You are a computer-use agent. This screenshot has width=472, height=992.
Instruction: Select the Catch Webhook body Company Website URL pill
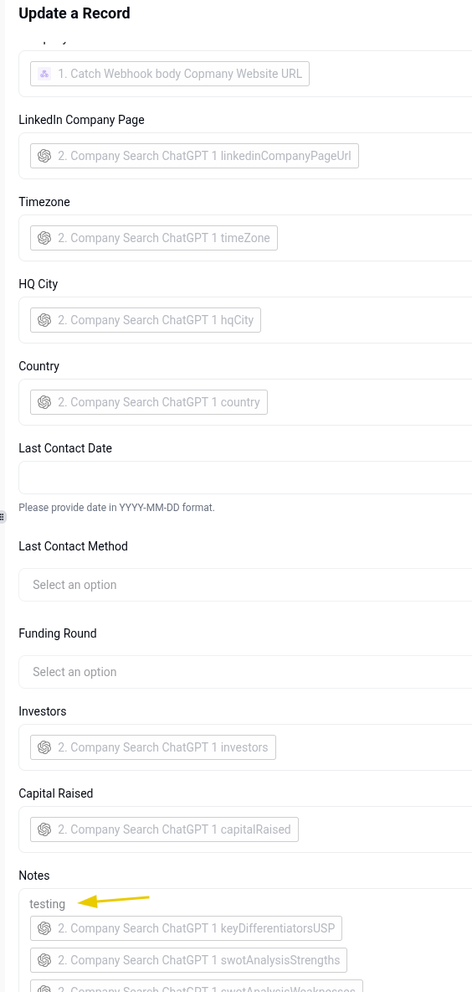coord(170,74)
